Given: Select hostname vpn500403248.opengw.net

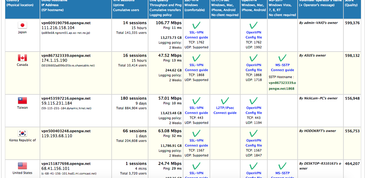Looking at the screenshot, I should click(66, 131).
